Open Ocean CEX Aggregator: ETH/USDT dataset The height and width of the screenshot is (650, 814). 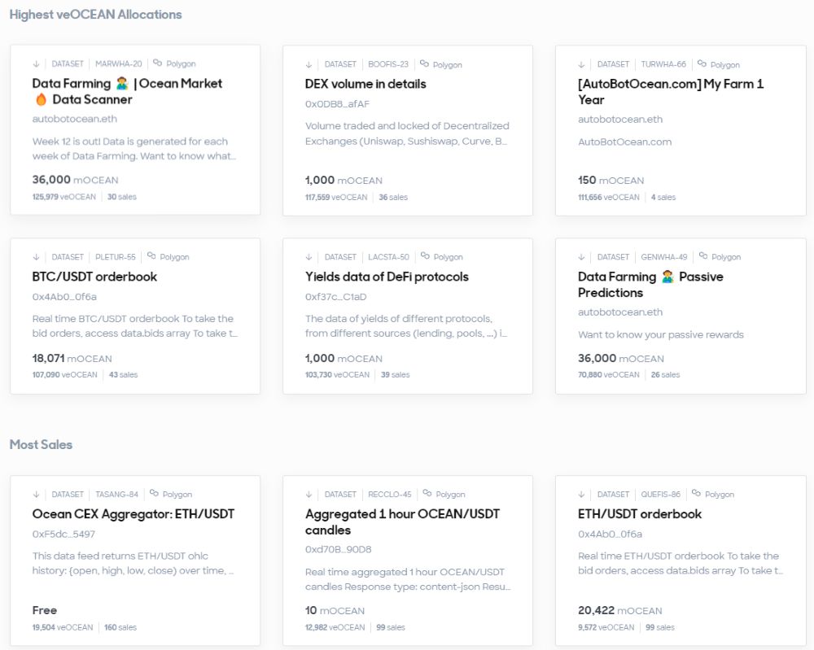[133, 514]
